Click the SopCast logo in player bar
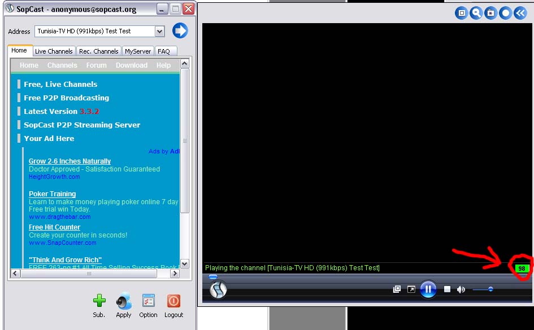This screenshot has height=330, width=534. (x=218, y=289)
